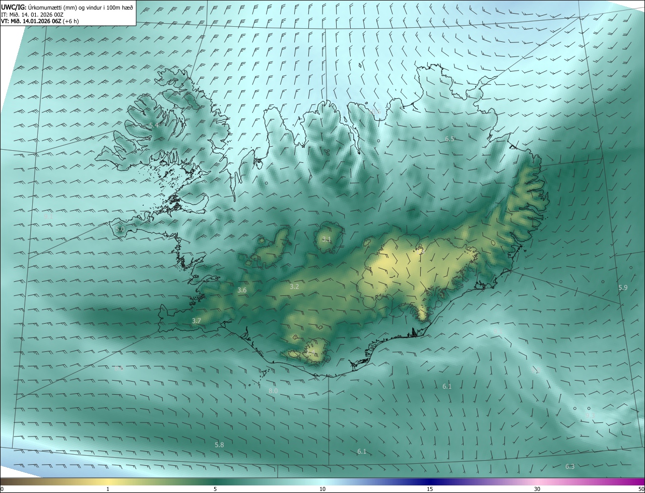Click the '50' tick on the color scale
The width and height of the screenshot is (645, 493).
[641, 489]
